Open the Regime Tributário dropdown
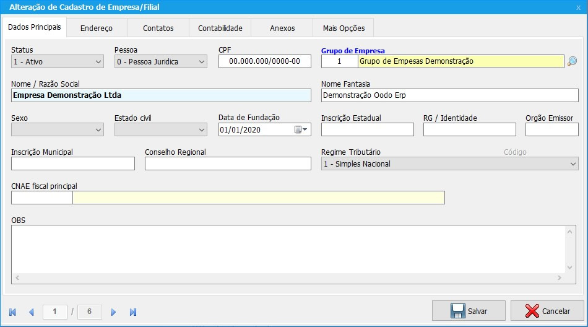Screen dimensions: 588x327 coord(449,163)
